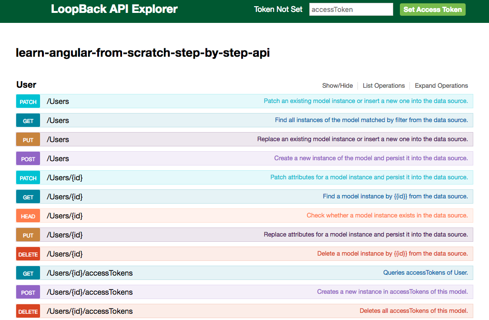This screenshot has height=320, width=489.
Task: Open the /Users path in the POST row
Action: pos(58,159)
